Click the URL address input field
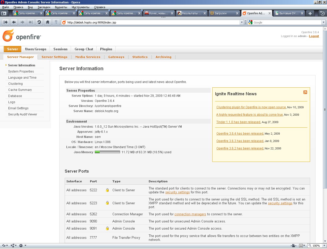This screenshot has width=327, height=249. [153, 22]
